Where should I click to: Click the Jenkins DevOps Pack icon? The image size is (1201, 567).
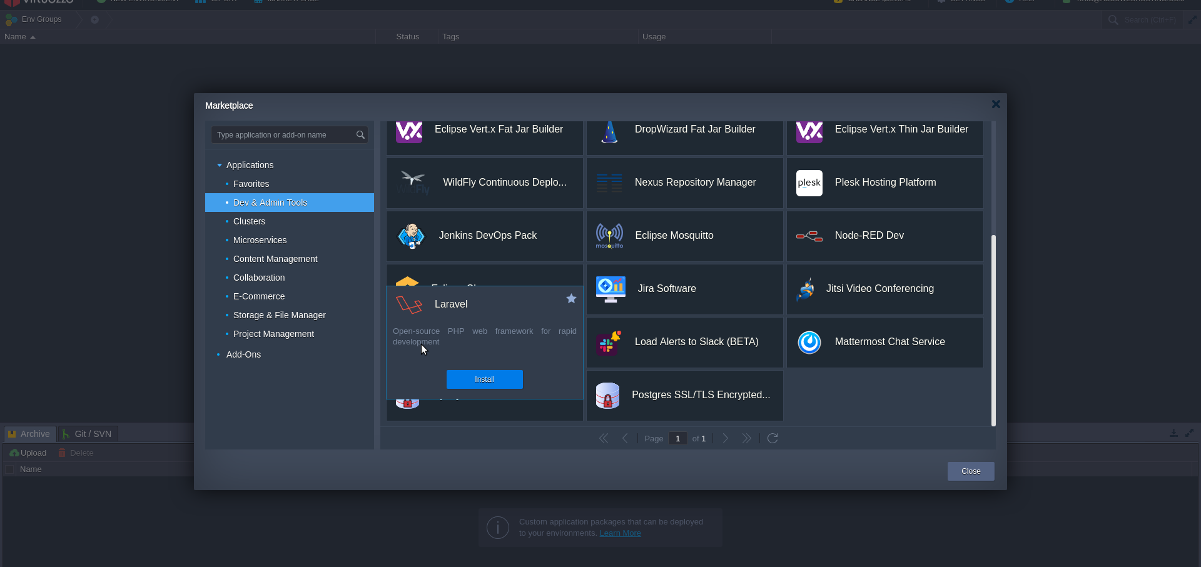411,236
